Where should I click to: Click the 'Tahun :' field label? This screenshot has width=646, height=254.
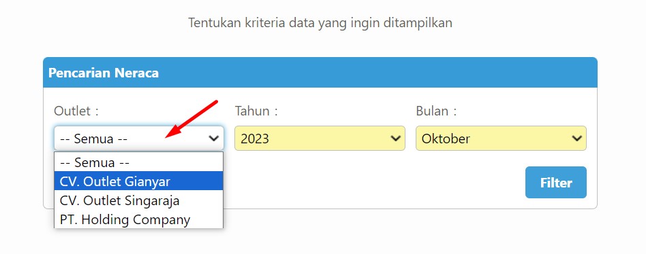click(x=256, y=111)
